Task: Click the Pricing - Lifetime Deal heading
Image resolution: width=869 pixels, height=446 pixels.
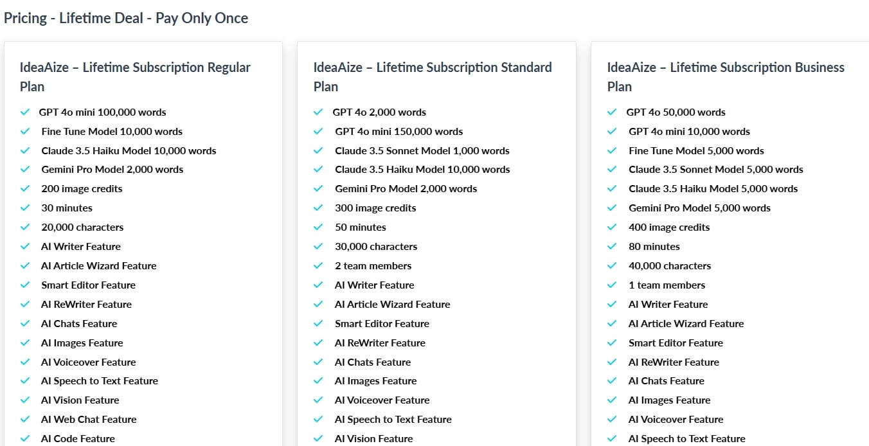Action: coord(126,18)
